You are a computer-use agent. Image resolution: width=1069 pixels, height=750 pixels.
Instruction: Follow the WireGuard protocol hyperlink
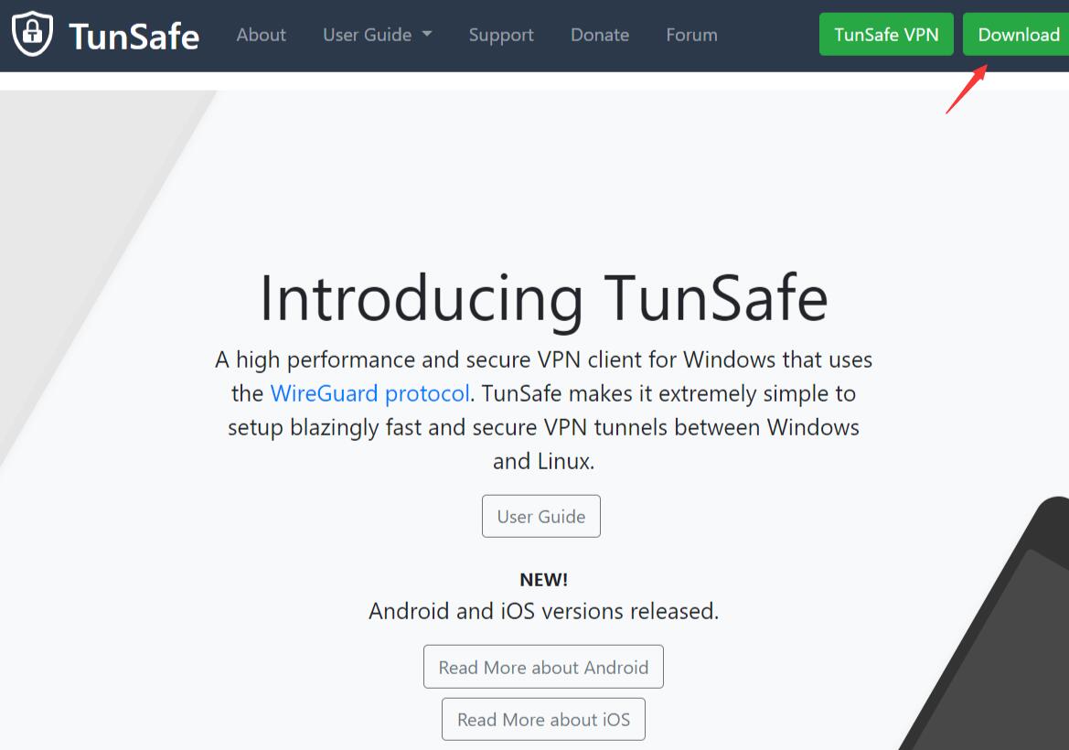370,393
